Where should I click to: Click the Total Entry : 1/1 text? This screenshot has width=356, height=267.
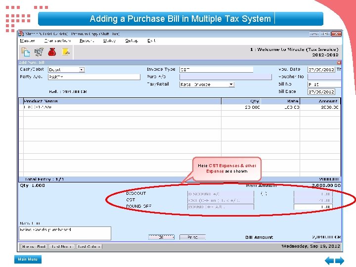click(44, 179)
